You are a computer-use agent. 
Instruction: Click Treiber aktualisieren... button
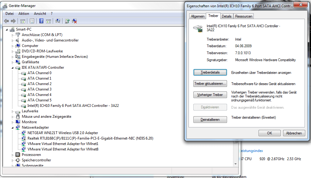[210, 84]
